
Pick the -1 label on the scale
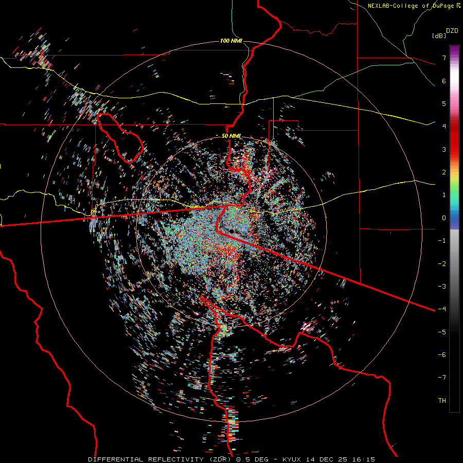(x=442, y=241)
